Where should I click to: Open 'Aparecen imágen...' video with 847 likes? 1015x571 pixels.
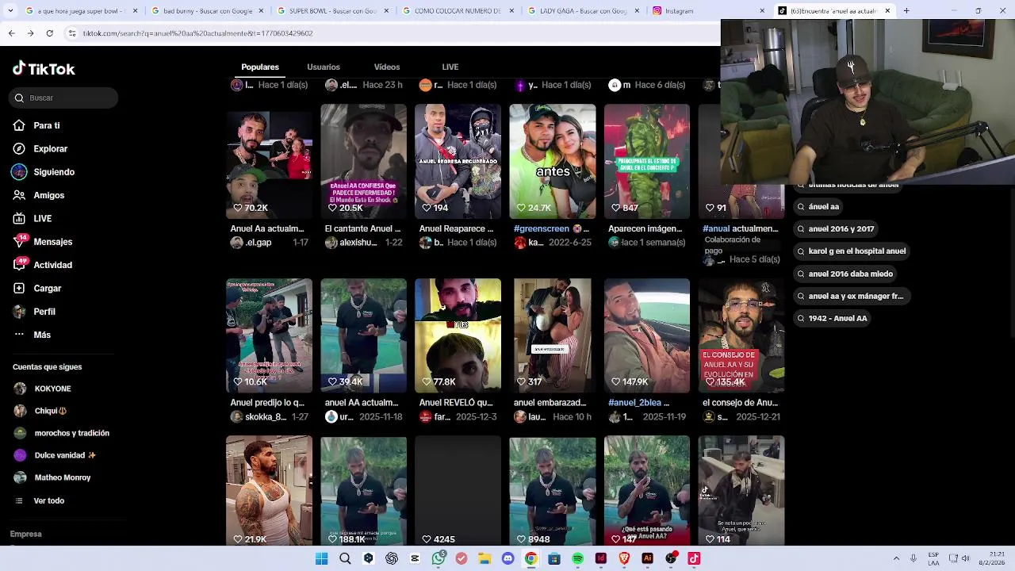(647, 161)
